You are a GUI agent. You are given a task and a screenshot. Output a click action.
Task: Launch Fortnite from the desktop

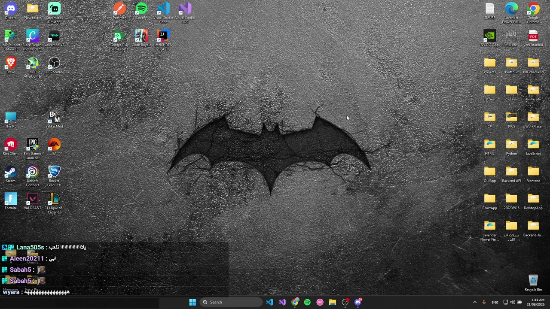tap(11, 201)
